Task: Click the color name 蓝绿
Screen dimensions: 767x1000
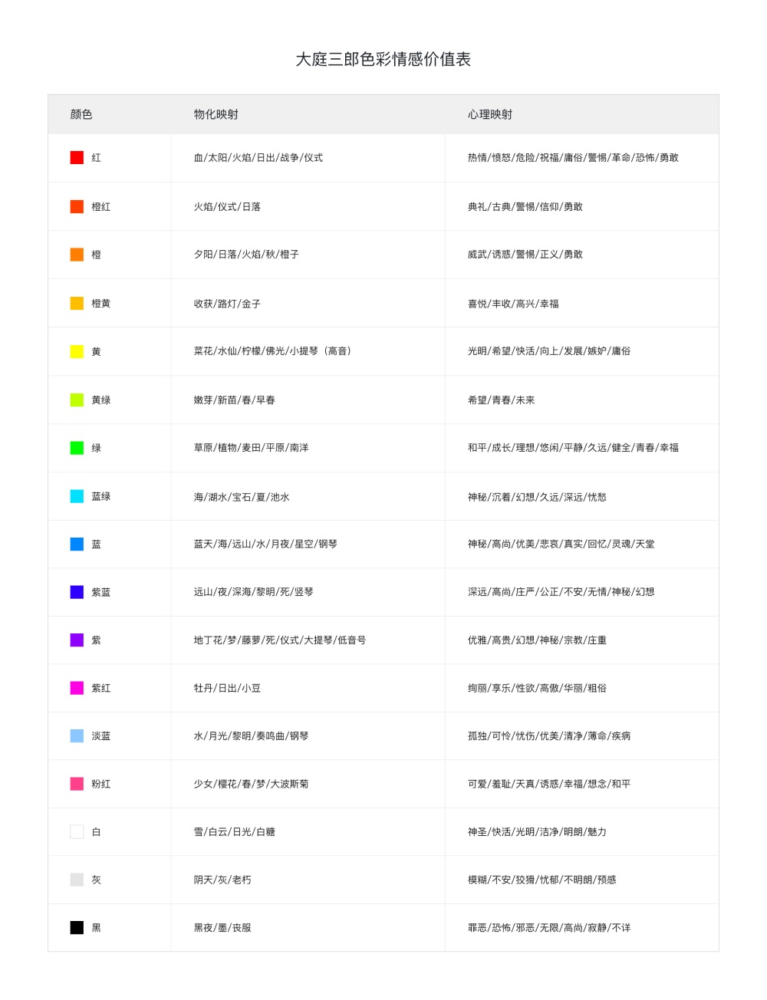Action: point(101,496)
